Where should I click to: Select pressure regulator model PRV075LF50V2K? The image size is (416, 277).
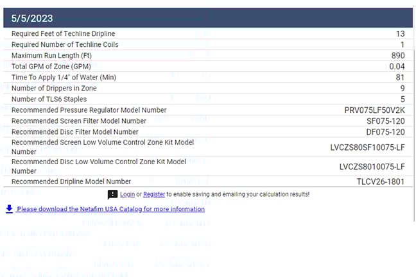pyautogui.click(x=374, y=110)
